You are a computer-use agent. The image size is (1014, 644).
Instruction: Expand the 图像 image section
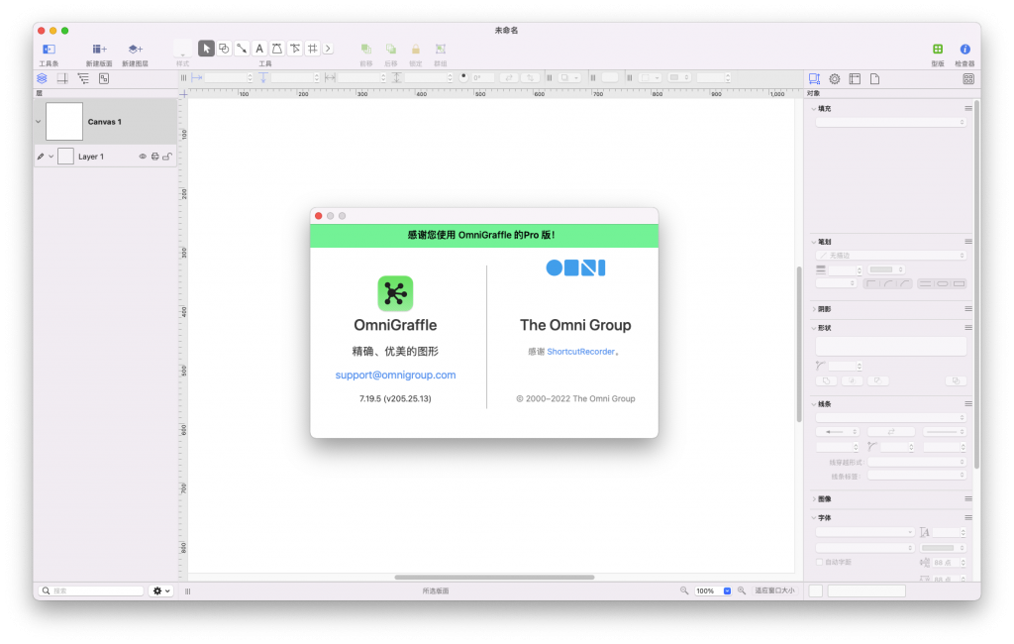814,499
